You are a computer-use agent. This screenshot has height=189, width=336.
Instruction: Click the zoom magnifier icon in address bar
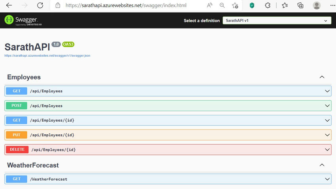pos(222,6)
